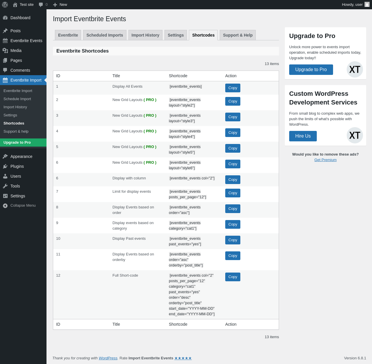This screenshot has height=364, width=372.
Task: Follow the Get Premium link
Action: [x=325, y=160]
